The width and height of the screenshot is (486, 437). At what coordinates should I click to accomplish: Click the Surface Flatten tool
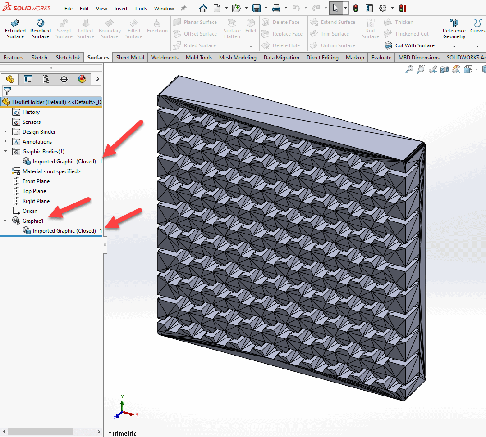[232, 29]
